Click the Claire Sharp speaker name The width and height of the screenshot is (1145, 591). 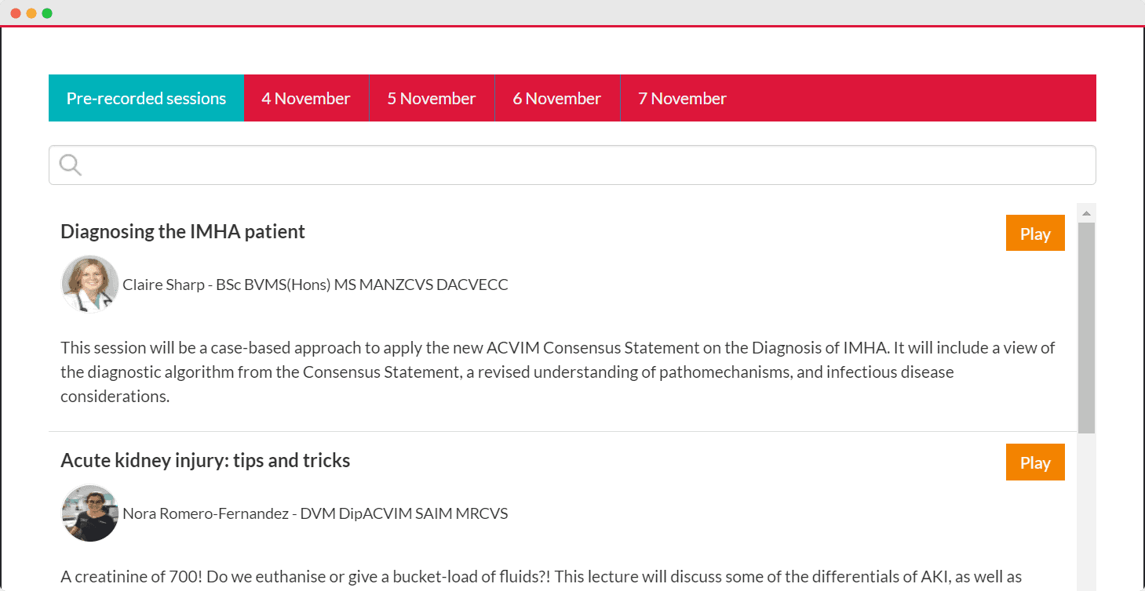tap(315, 285)
